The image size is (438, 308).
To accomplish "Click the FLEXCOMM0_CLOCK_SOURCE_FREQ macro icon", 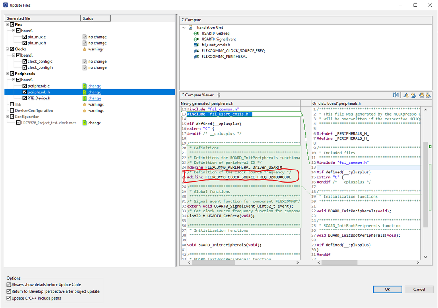I will pos(197,51).
